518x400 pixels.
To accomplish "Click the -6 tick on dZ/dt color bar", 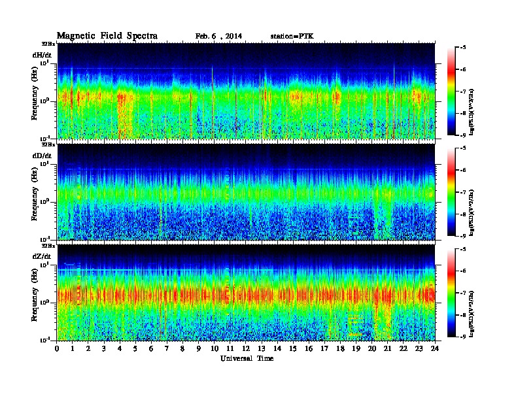I will (x=463, y=271).
